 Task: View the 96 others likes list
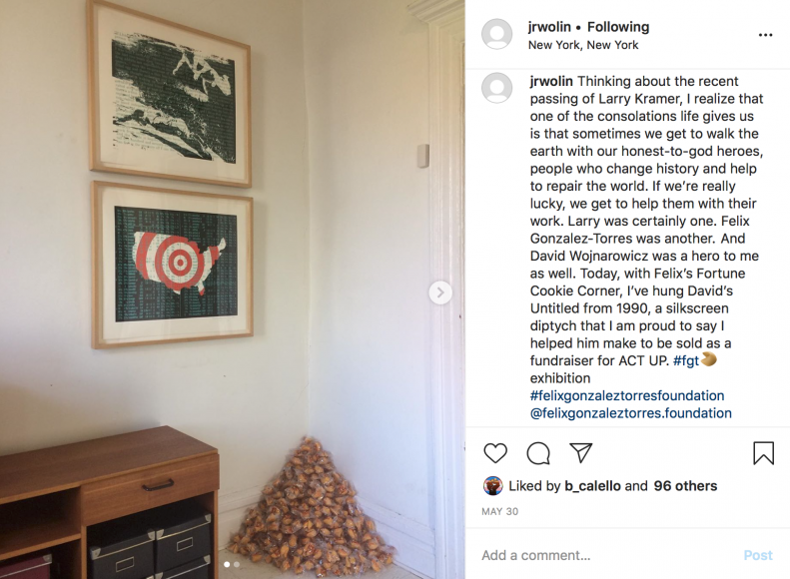[685, 486]
